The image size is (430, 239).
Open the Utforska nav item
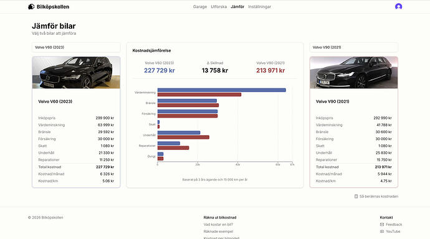[219, 7]
